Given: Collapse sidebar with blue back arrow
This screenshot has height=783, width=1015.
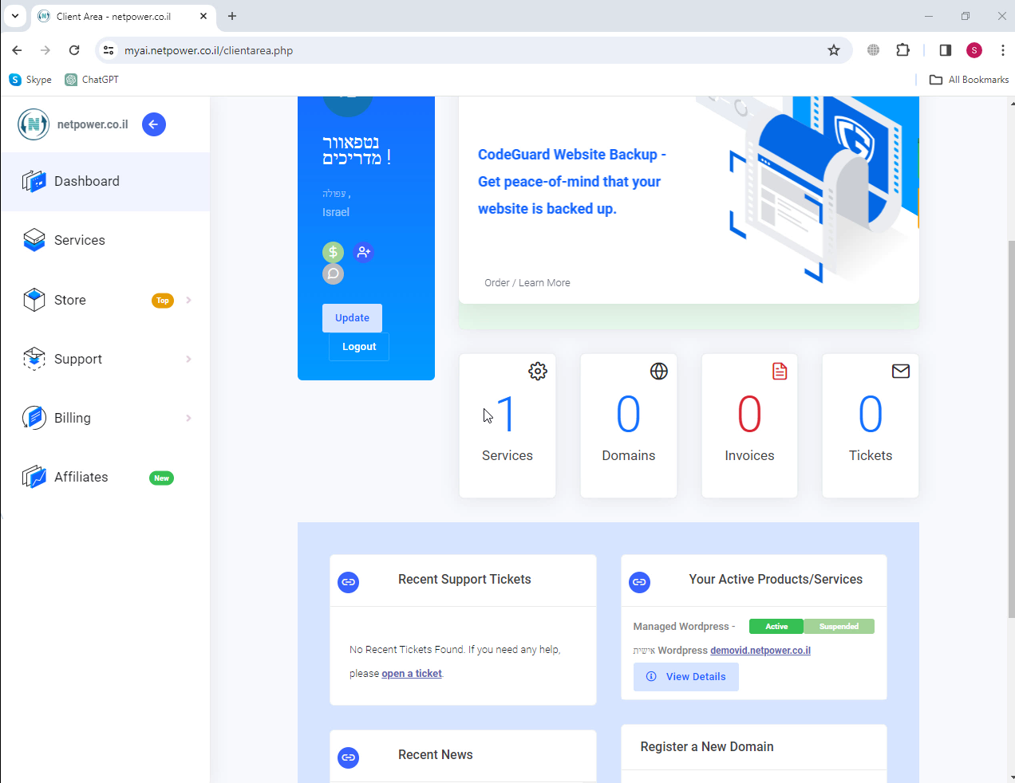Looking at the screenshot, I should [154, 124].
